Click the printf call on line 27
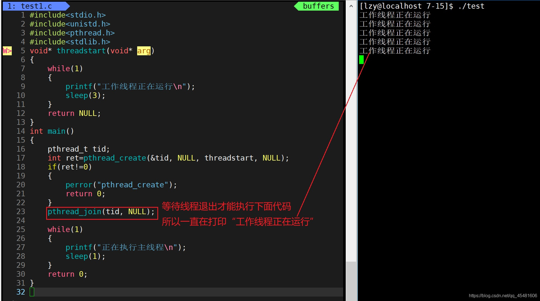 (x=126, y=247)
